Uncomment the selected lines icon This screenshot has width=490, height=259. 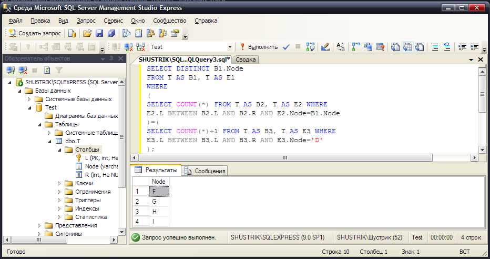(x=447, y=47)
